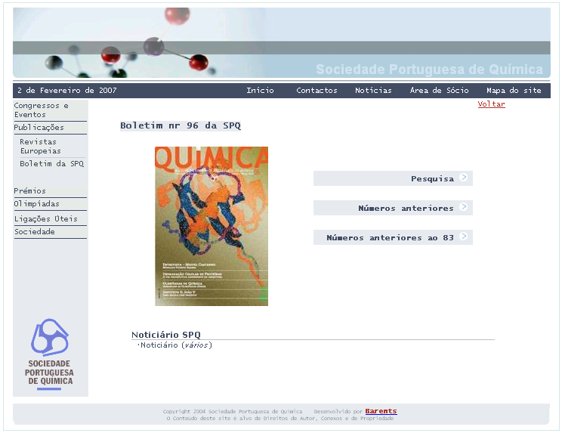The image size is (562, 433).
Task: Click the arrow icon beside Números anteriores
Action: 464,206
